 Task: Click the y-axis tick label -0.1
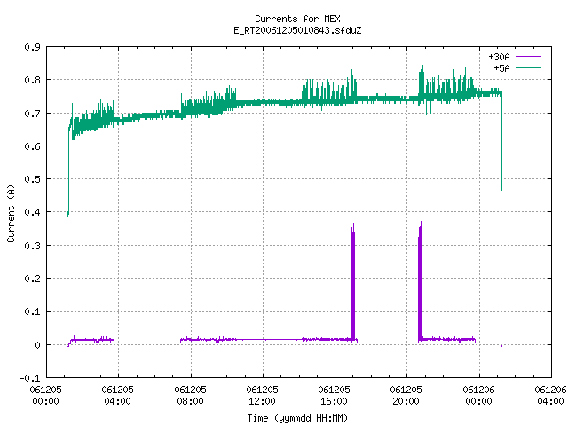[29, 378]
